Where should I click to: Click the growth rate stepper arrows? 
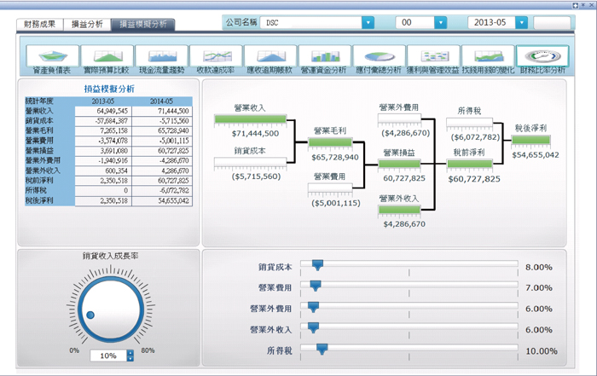[x=130, y=356]
